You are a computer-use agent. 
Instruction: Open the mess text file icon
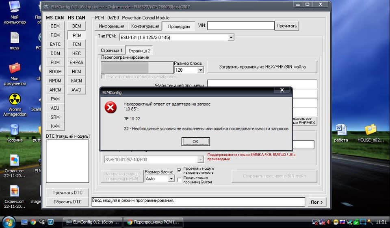(x=15, y=41)
